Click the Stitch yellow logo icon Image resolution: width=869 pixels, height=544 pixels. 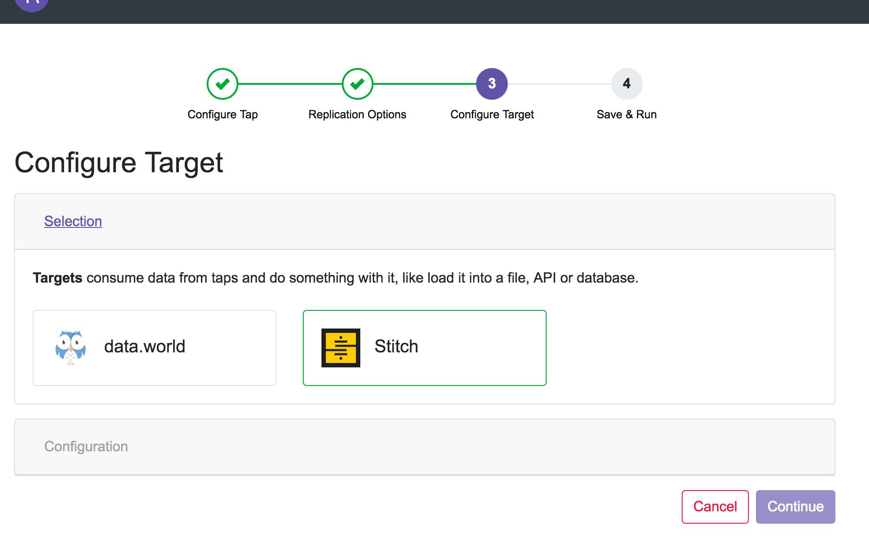click(x=341, y=348)
